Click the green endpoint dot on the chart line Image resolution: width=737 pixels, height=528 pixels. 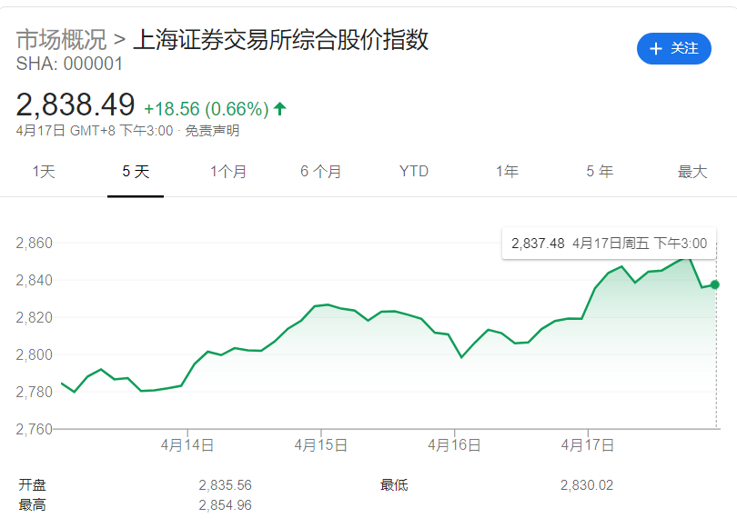715,284
